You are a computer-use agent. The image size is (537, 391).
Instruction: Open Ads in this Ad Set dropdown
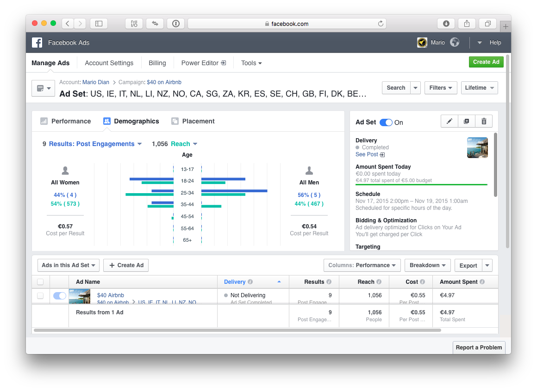coord(68,265)
